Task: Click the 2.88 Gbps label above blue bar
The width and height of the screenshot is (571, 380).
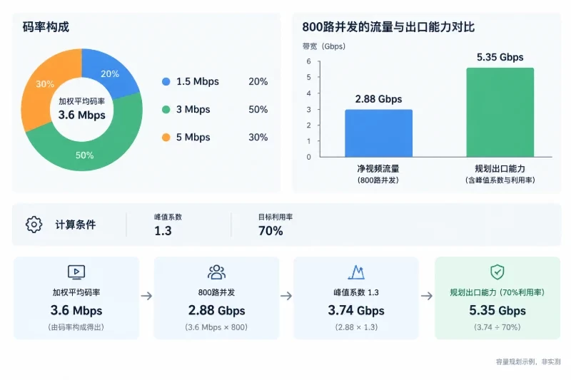Action: coord(379,99)
